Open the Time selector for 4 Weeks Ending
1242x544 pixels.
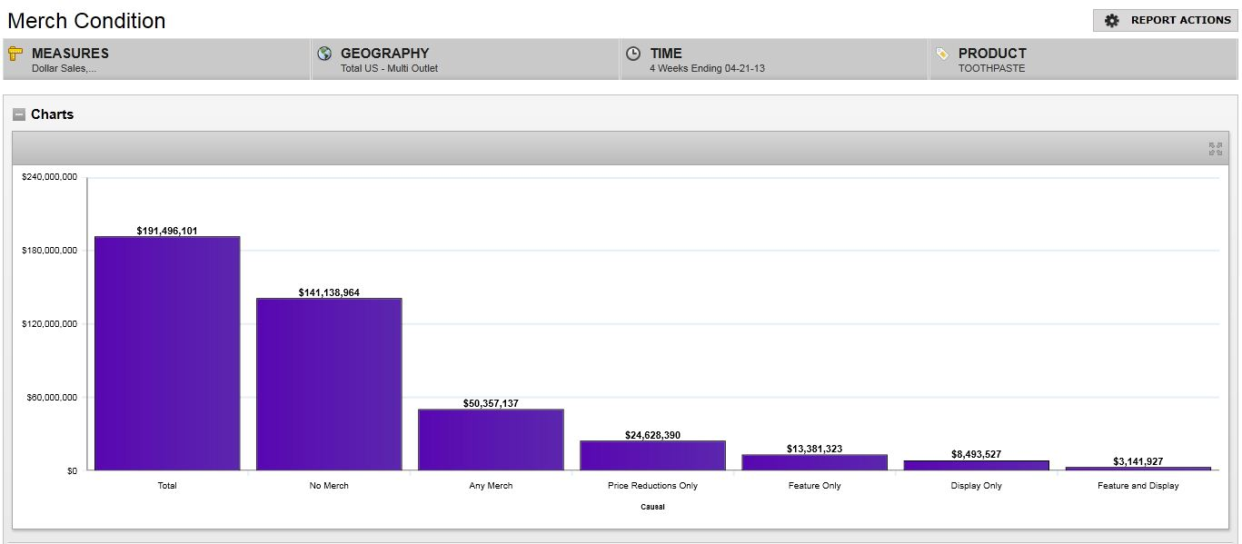pyautogui.click(x=774, y=60)
